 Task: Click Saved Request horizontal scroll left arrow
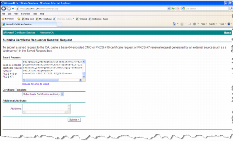point(24,80)
